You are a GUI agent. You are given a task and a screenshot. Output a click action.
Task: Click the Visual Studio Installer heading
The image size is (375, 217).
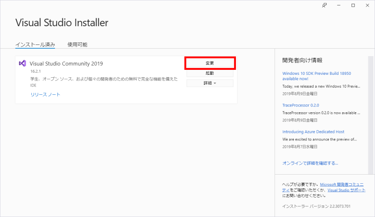click(62, 23)
